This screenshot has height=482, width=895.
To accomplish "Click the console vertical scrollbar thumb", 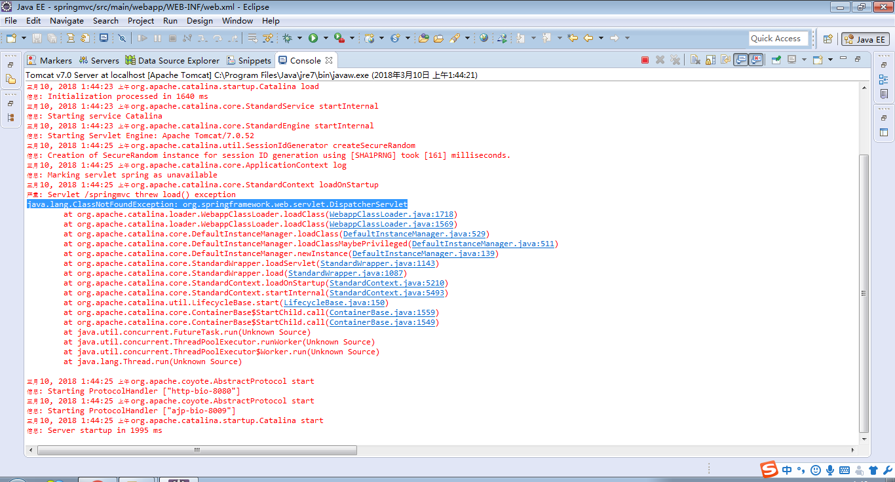I will click(x=864, y=293).
